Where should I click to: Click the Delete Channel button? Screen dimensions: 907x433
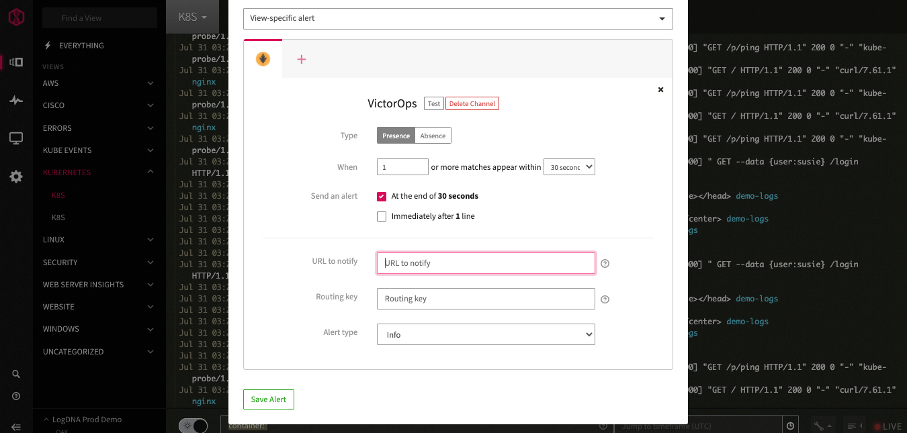click(472, 103)
